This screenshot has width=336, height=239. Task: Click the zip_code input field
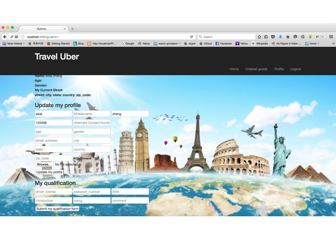[53, 158]
